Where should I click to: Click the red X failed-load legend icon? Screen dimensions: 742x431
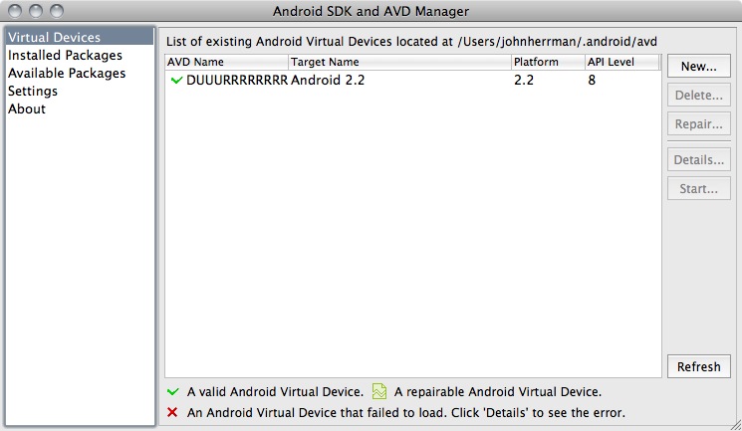click(x=172, y=411)
